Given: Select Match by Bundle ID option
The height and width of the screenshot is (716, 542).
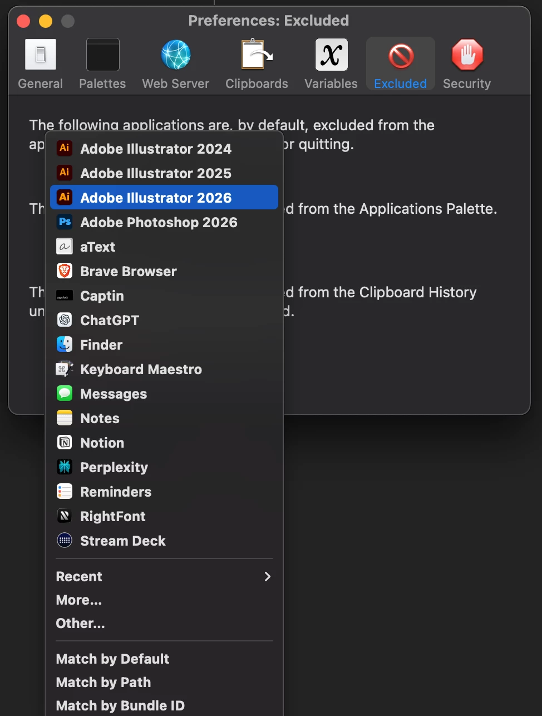Looking at the screenshot, I should [164, 705].
